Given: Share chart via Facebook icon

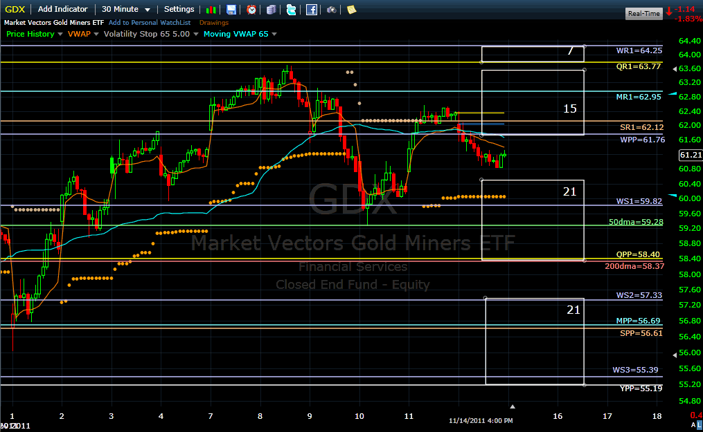Looking at the screenshot, I should [x=312, y=10].
